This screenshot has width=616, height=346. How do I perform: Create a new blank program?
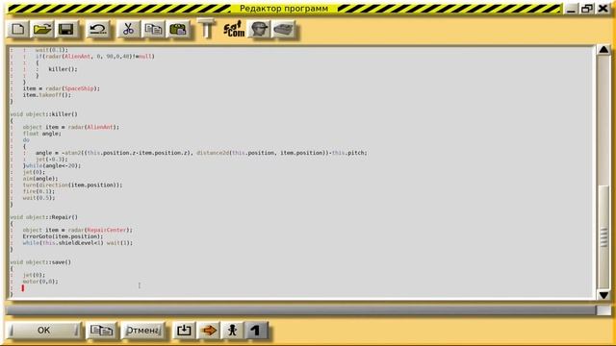tap(18, 30)
